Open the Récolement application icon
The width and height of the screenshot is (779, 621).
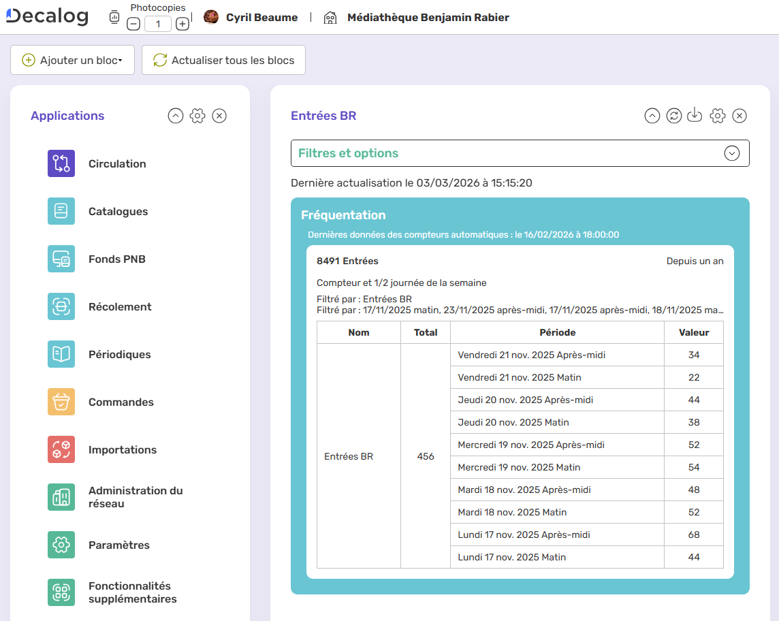pos(61,306)
